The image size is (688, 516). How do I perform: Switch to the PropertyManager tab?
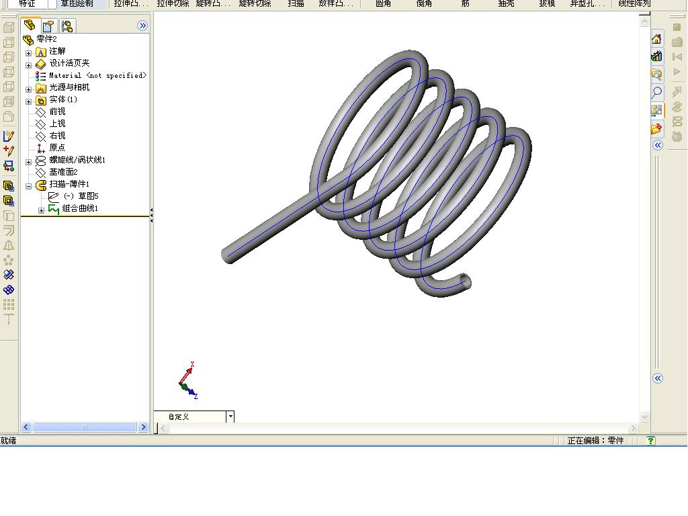[x=48, y=26]
